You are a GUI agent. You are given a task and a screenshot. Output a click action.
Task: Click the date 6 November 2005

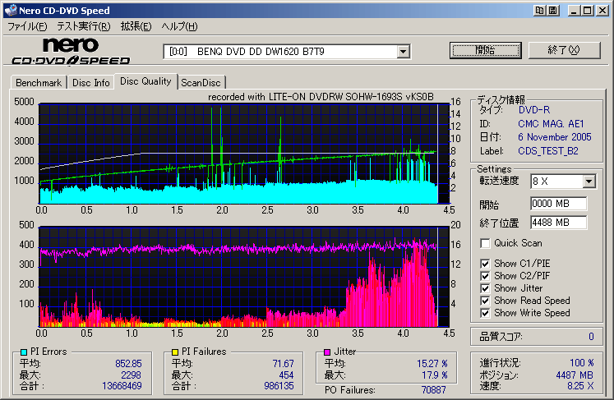(555, 137)
